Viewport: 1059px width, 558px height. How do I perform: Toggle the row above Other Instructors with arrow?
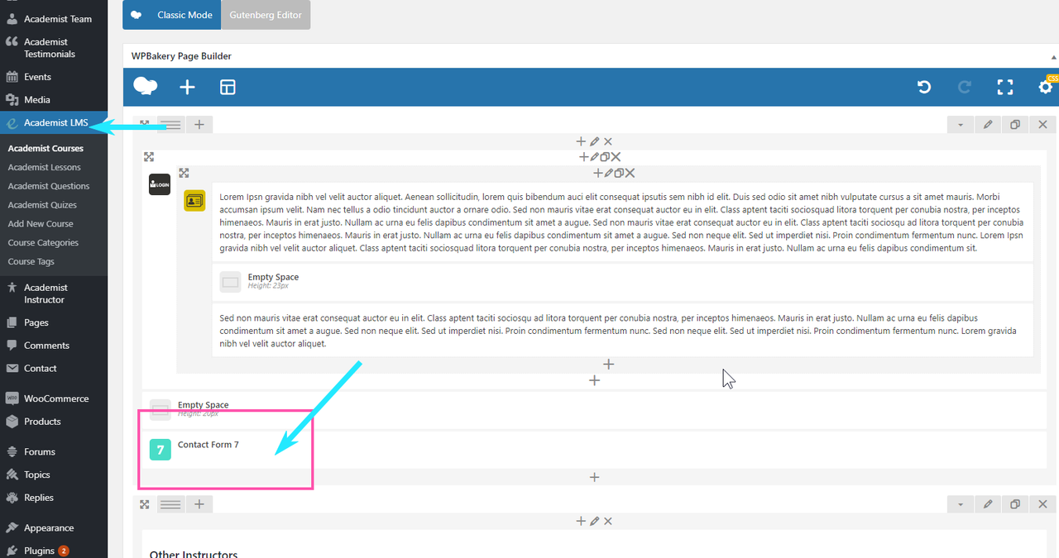(x=960, y=503)
